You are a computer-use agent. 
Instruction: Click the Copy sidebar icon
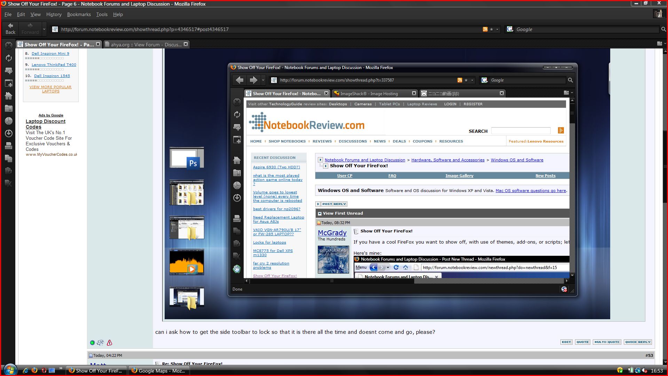tap(9, 159)
